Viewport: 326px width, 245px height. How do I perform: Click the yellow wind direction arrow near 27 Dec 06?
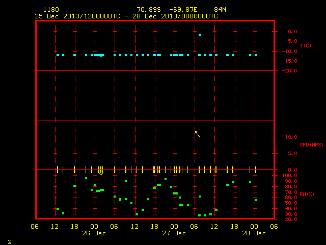pos(197,134)
